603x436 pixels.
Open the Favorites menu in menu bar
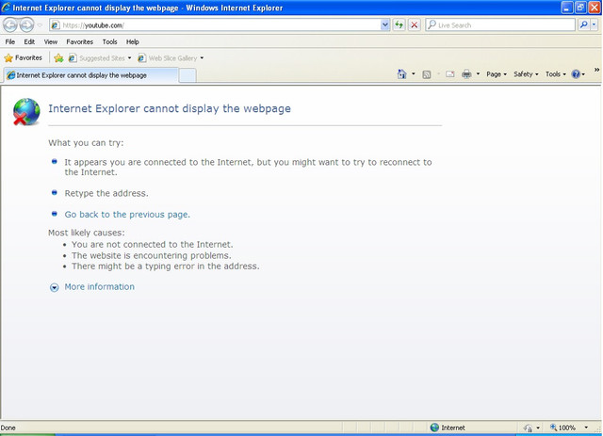click(x=79, y=41)
